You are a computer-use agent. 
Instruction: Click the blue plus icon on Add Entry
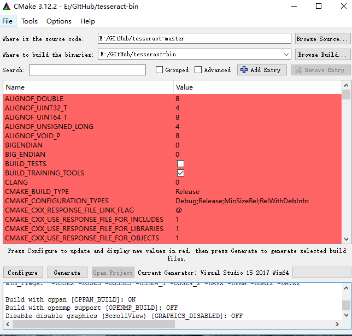coord(244,70)
